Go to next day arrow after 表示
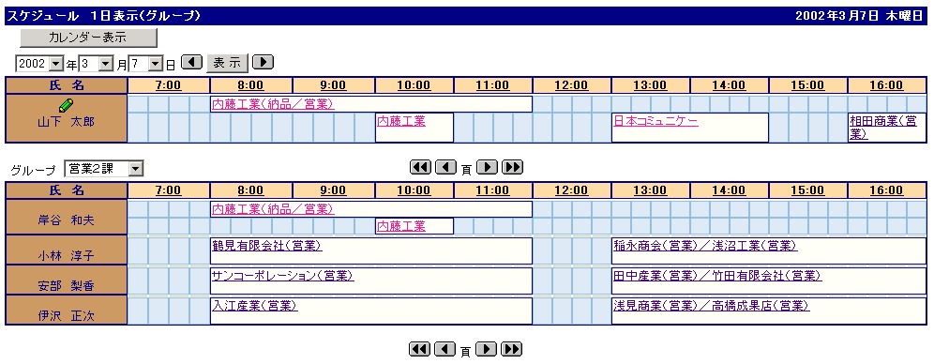The image size is (934, 364). [x=263, y=62]
